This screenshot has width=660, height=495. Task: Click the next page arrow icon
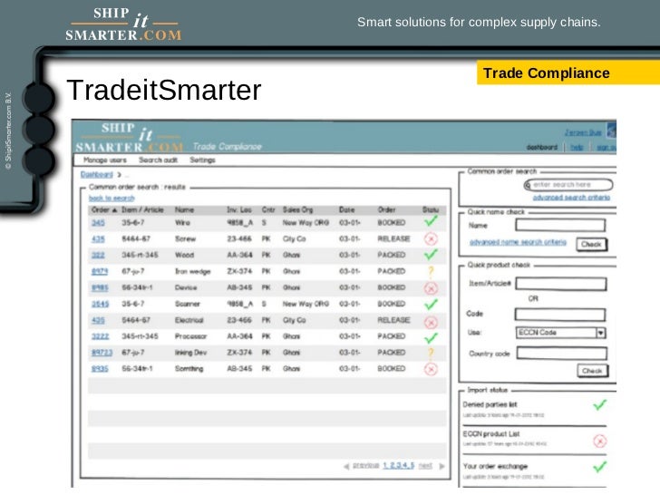click(442, 466)
